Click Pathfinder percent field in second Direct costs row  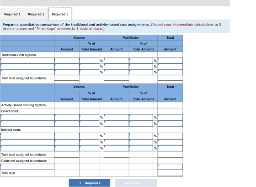point(141,124)
